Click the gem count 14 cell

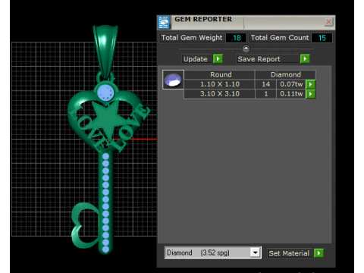265,84
